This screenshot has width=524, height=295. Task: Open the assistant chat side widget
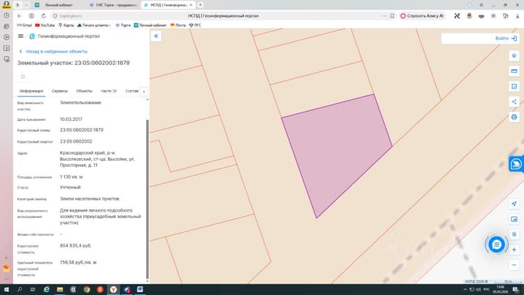[x=516, y=164]
